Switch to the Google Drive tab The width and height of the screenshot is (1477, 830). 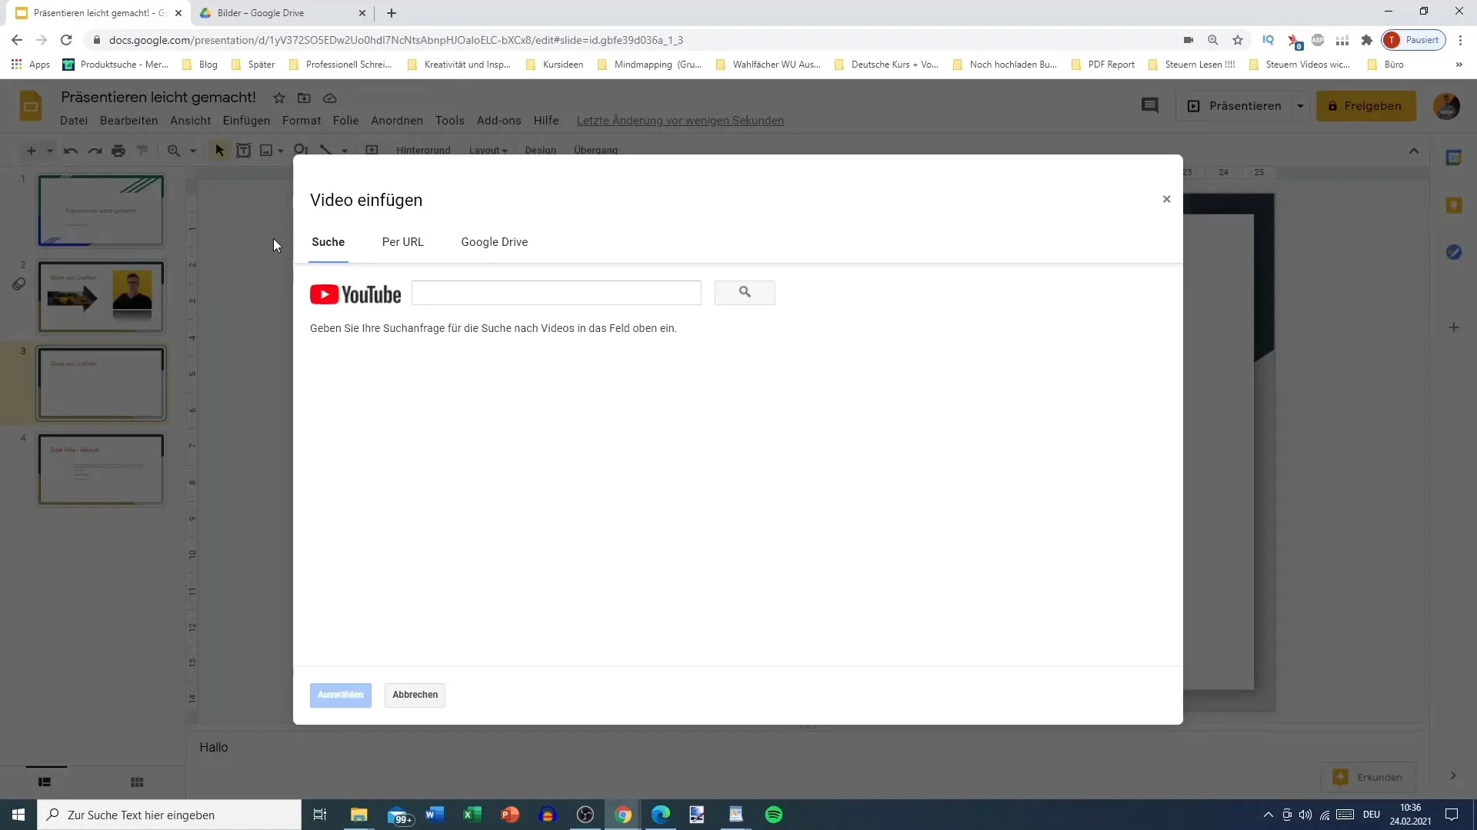[x=494, y=242]
